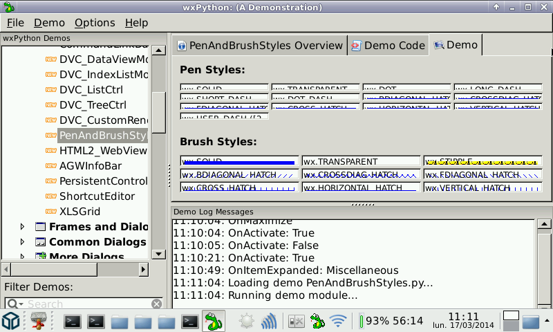The width and height of the screenshot is (553, 332).
Task: Click the tree horizontal scrollbar left arrow
Action: (x=6, y=270)
